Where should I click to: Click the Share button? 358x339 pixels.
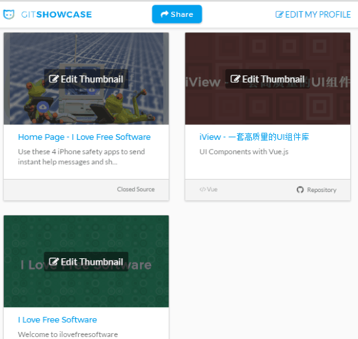[x=177, y=14]
